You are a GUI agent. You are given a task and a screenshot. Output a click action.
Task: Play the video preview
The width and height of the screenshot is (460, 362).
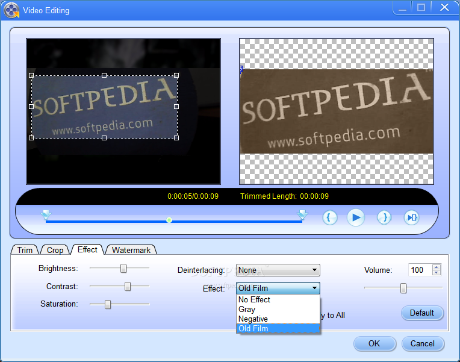point(356,217)
